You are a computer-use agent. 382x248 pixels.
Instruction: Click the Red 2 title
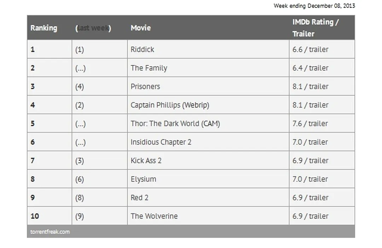pos(139,198)
